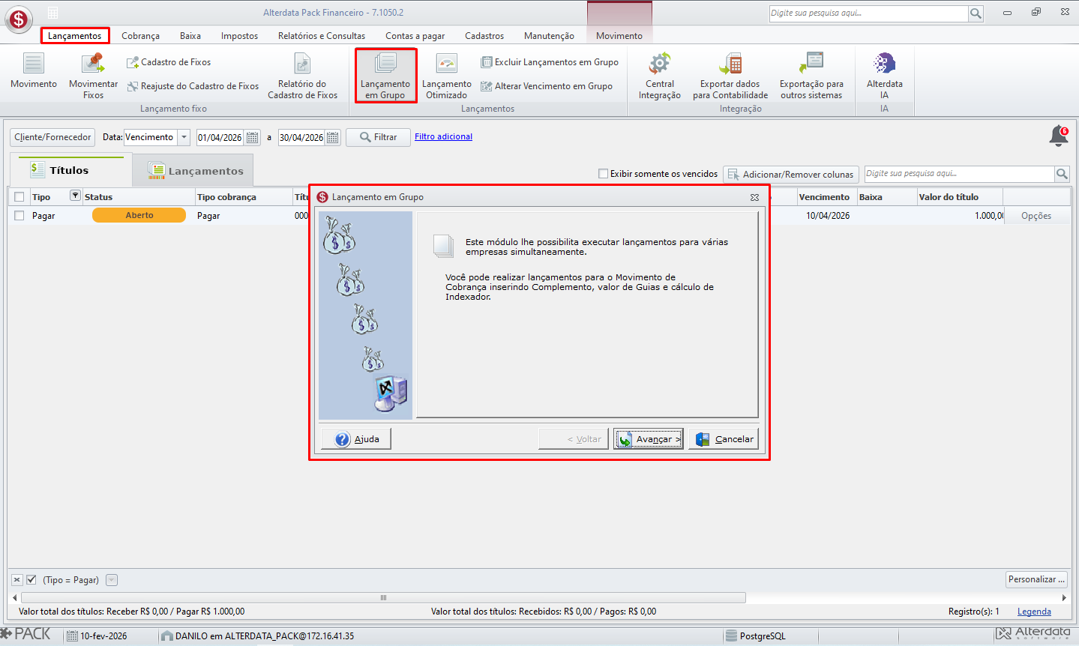Click the horizontal scrollbar at bottom
Image resolution: width=1079 pixels, height=646 pixels.
383,597
